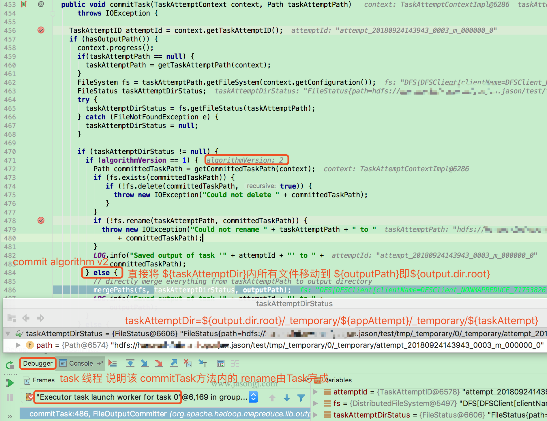The height and width of the screenshot is (421, 547).
Task: Expand the path field in watches
Action: 18,345
